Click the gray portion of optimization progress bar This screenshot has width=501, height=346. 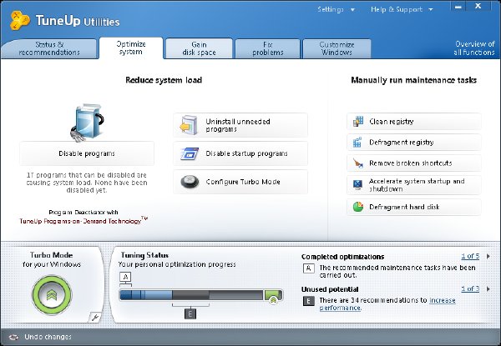click(x=218, y=295)
